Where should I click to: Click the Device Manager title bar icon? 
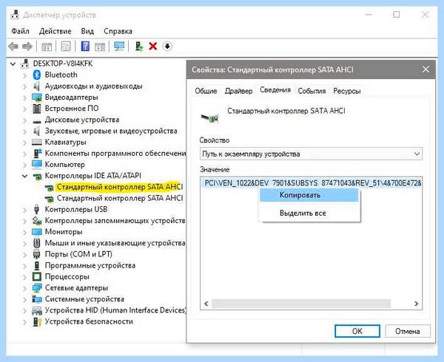pos(15,15)
